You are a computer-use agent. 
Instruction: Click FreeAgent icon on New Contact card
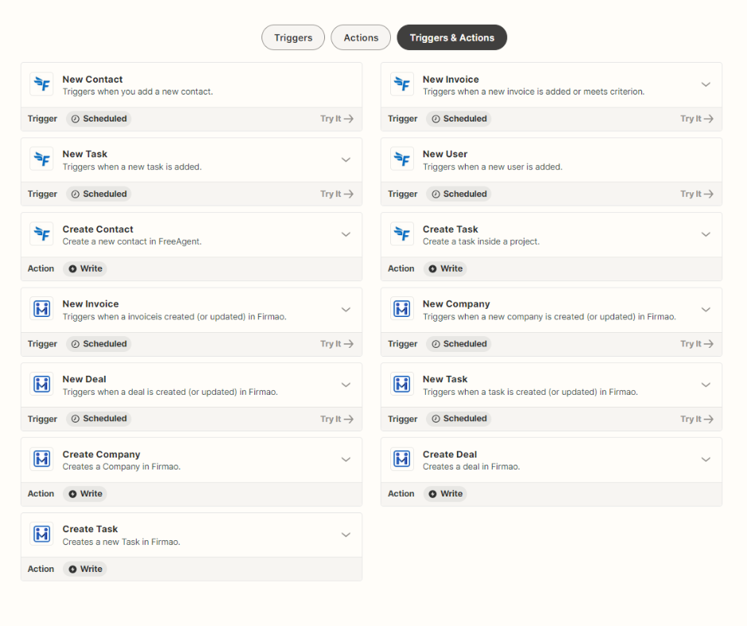tap(42, 84)
